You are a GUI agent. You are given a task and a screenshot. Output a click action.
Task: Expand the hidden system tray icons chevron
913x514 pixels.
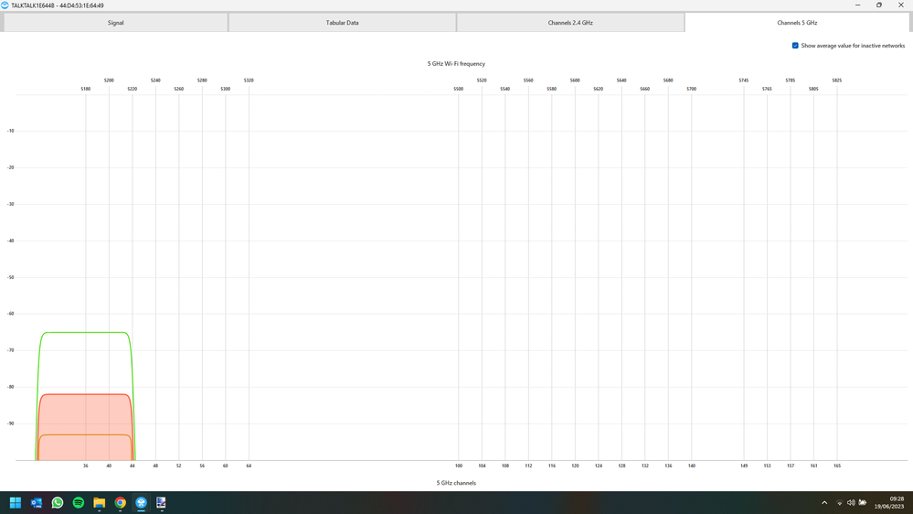(x=824, y=502)
